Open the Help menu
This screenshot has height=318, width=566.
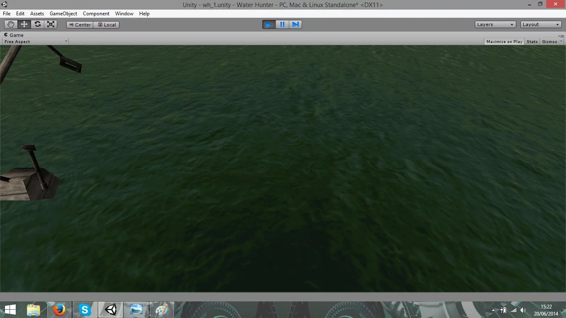(x=144, y=14)
